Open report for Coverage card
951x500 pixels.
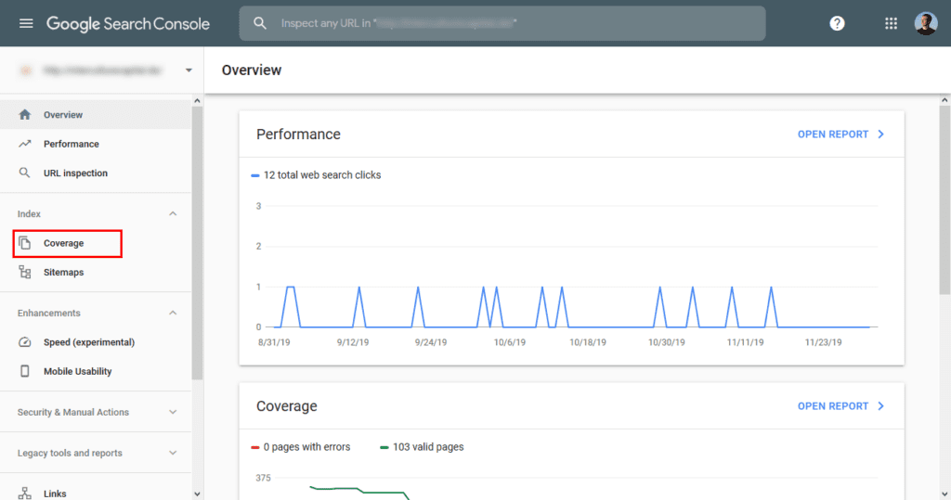tap(840, 406)
